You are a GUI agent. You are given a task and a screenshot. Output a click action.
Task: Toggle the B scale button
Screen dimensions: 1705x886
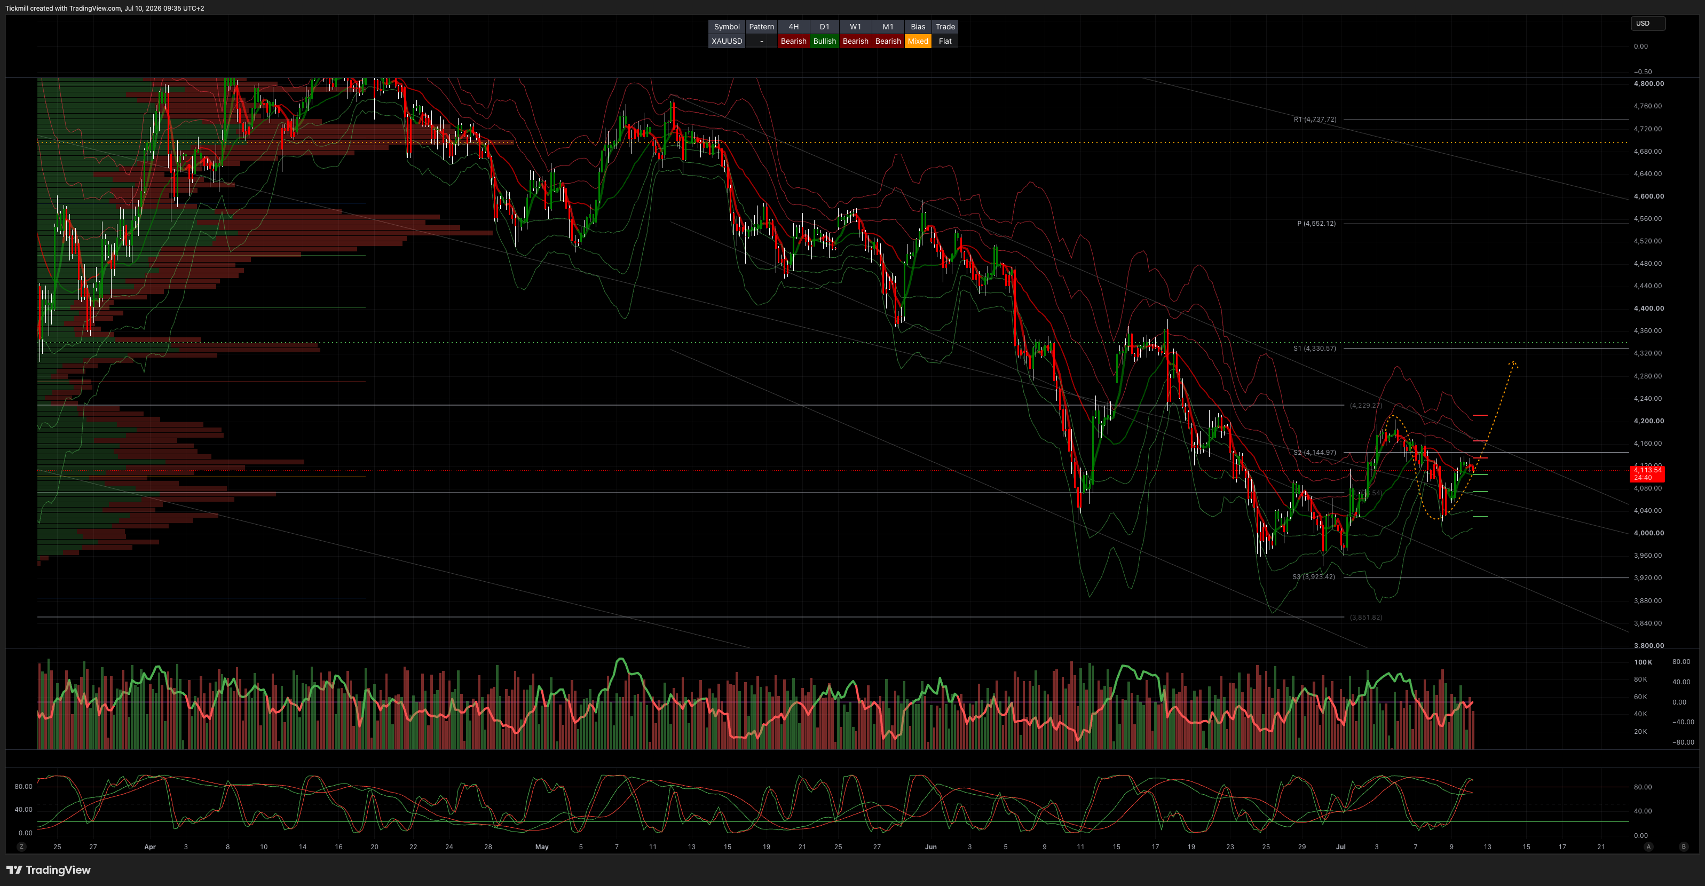click(x=1684, y=847)
